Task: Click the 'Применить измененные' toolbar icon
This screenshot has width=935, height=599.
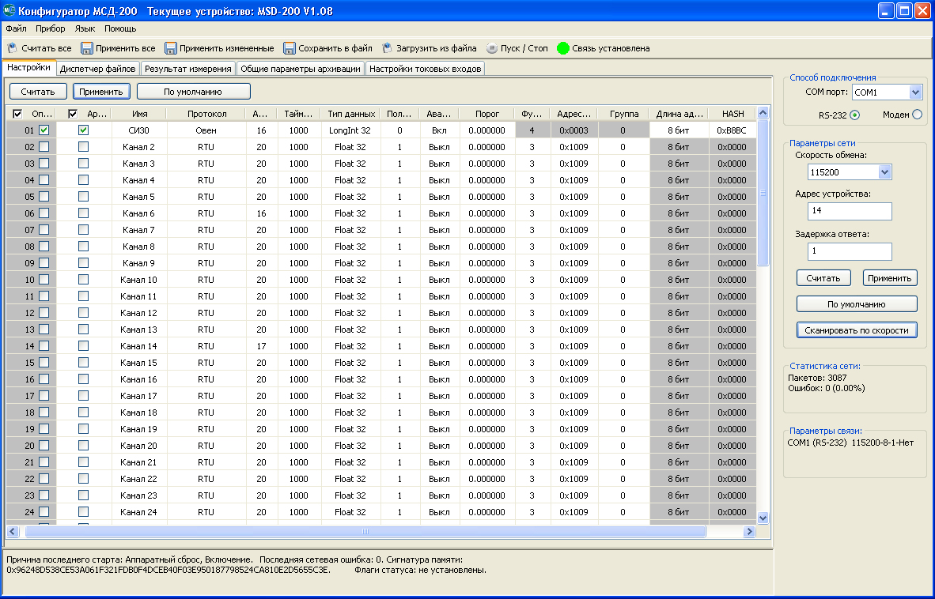Action: pos(170,48)
